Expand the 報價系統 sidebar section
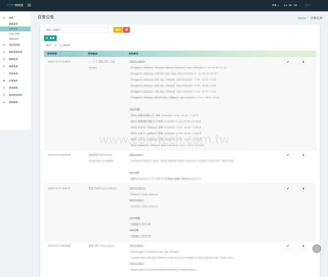This screenshot has height=277, width=328. coord(13,59)
